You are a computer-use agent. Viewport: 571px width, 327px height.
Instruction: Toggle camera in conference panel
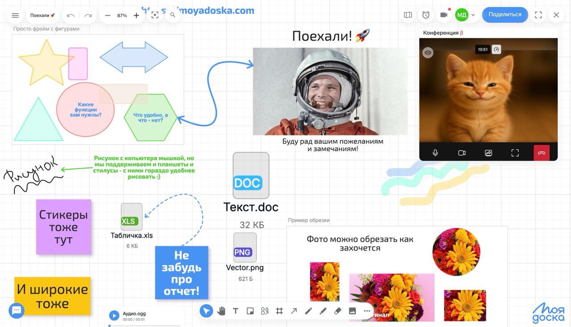click(462, 153)
